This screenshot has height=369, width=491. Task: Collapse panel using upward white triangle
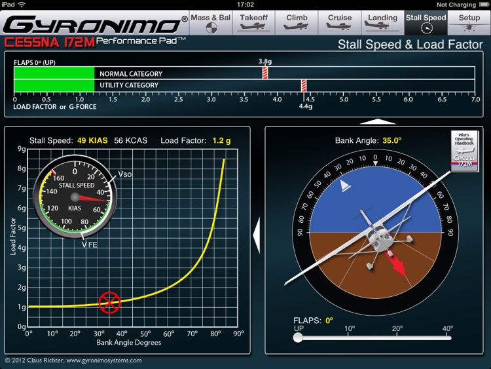pos(378,122)
